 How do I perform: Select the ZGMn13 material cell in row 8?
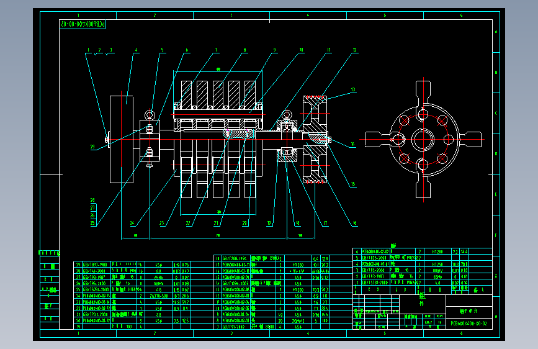[298, 321]
